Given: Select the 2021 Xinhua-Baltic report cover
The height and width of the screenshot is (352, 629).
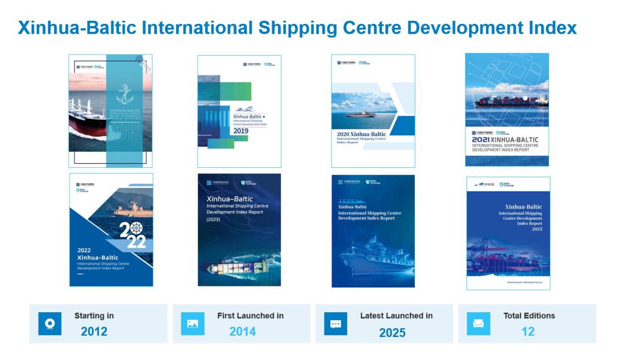Looking at the screenshot, I should (x=507, y=110).
